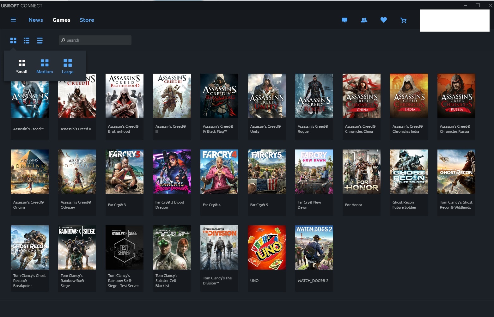Viewport: 494px width, 317px height.
Task: Open Assassin's Creed Rogue cover
Action: tap(314, 96)
